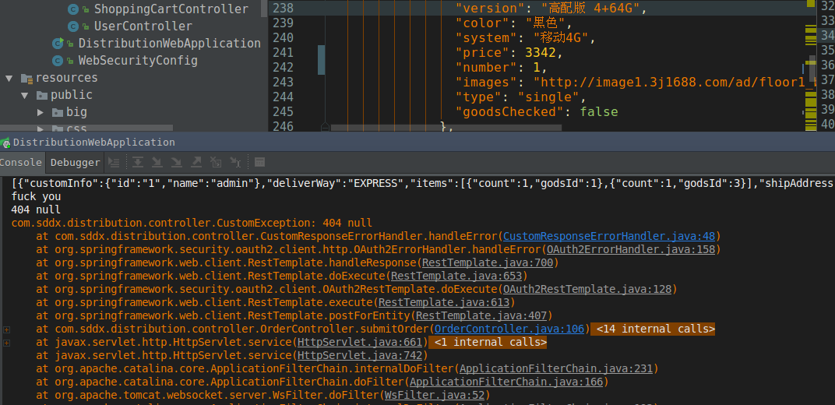The width and height of the screenshot is (835, 405).
Task: Collapse the public folder arrow
Action: (24, 95)
